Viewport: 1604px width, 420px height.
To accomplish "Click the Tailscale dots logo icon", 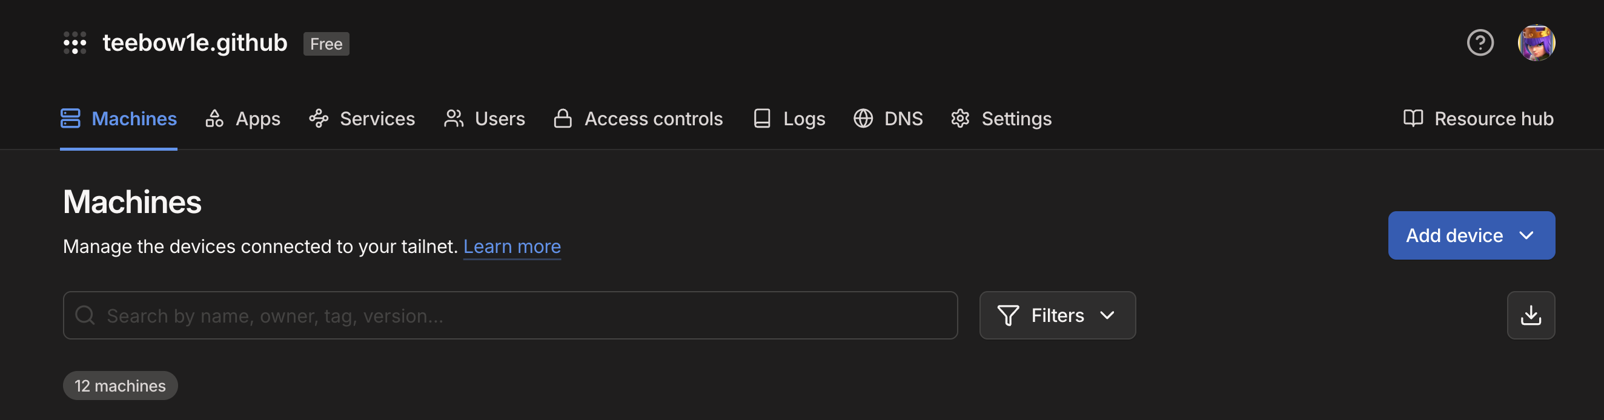I will (x=75, y=43).
